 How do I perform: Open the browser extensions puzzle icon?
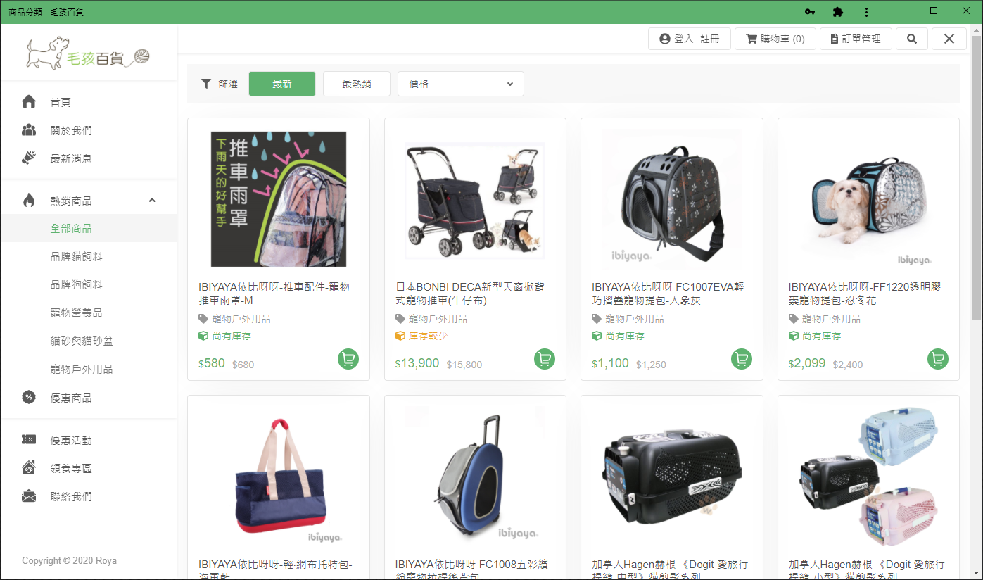837,12
